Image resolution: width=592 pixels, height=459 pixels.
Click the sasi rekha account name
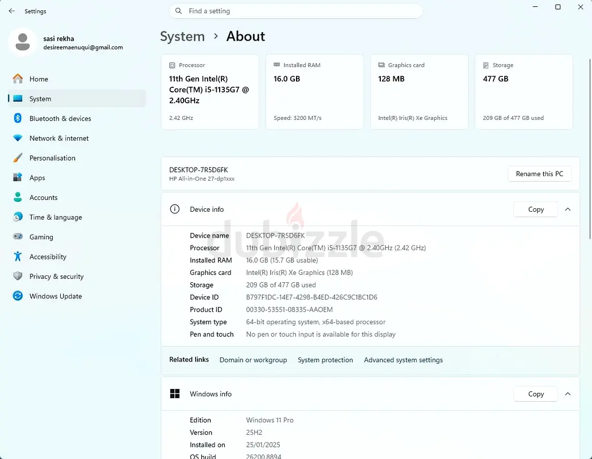pos(59,38)
